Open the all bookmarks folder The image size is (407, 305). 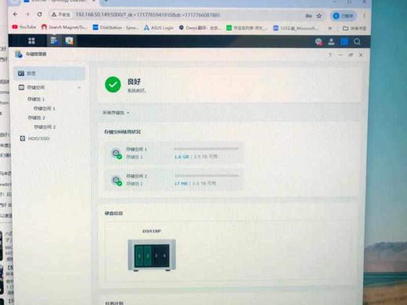click(x=354, y=28)
